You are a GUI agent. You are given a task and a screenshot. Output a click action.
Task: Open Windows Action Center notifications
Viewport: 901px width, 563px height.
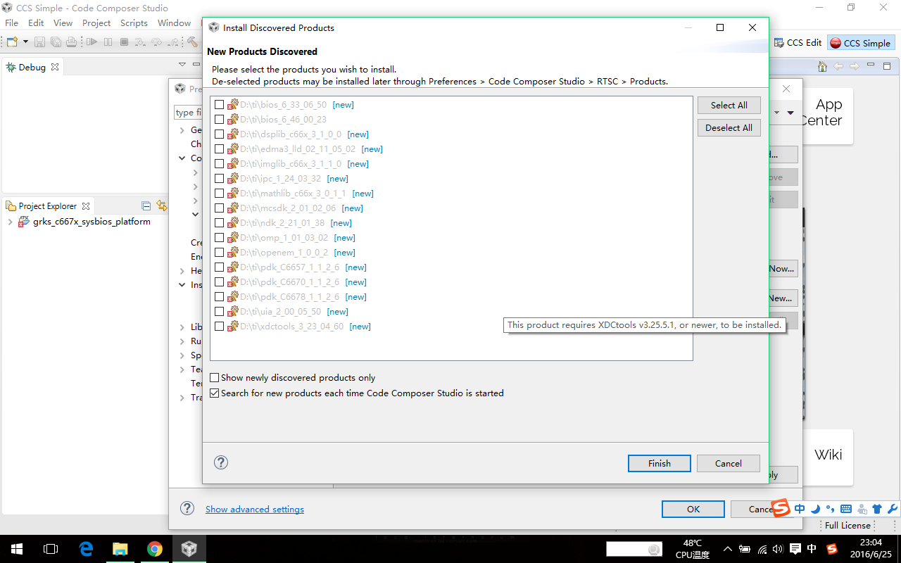(x=795, y=549)
